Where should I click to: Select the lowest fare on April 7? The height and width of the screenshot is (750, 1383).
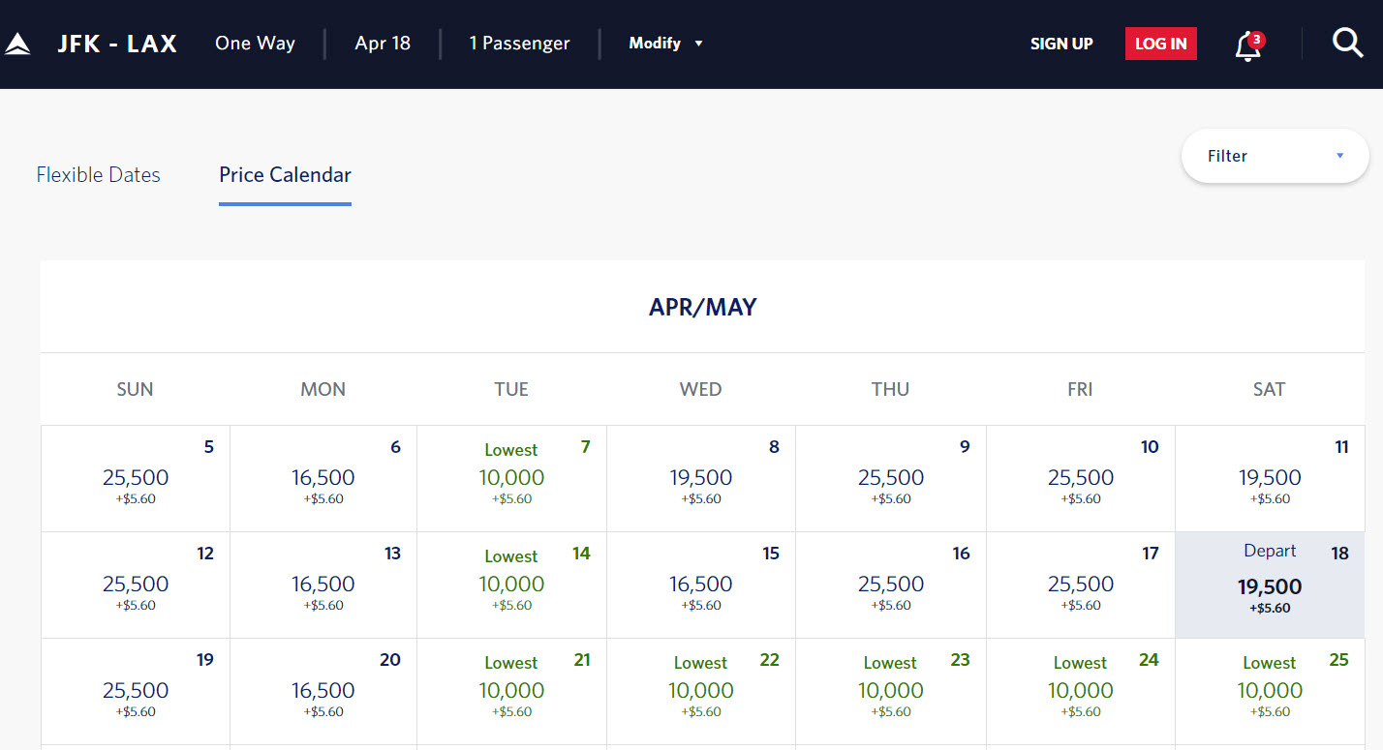(x=511, y=478)
